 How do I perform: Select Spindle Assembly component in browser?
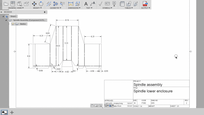(x=29, y=20)
